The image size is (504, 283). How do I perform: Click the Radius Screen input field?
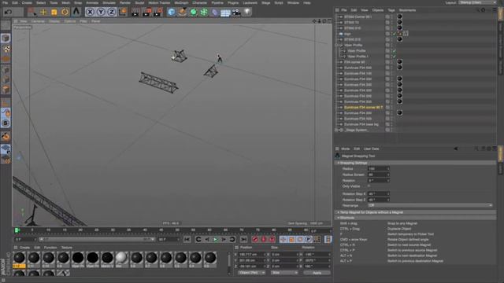pos(378,175)
